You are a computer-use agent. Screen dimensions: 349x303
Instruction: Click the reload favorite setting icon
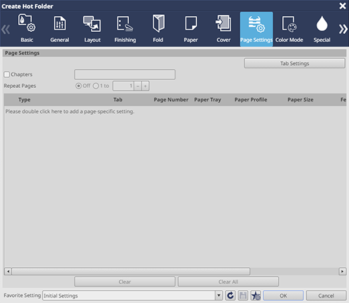(x=230, y=296)
